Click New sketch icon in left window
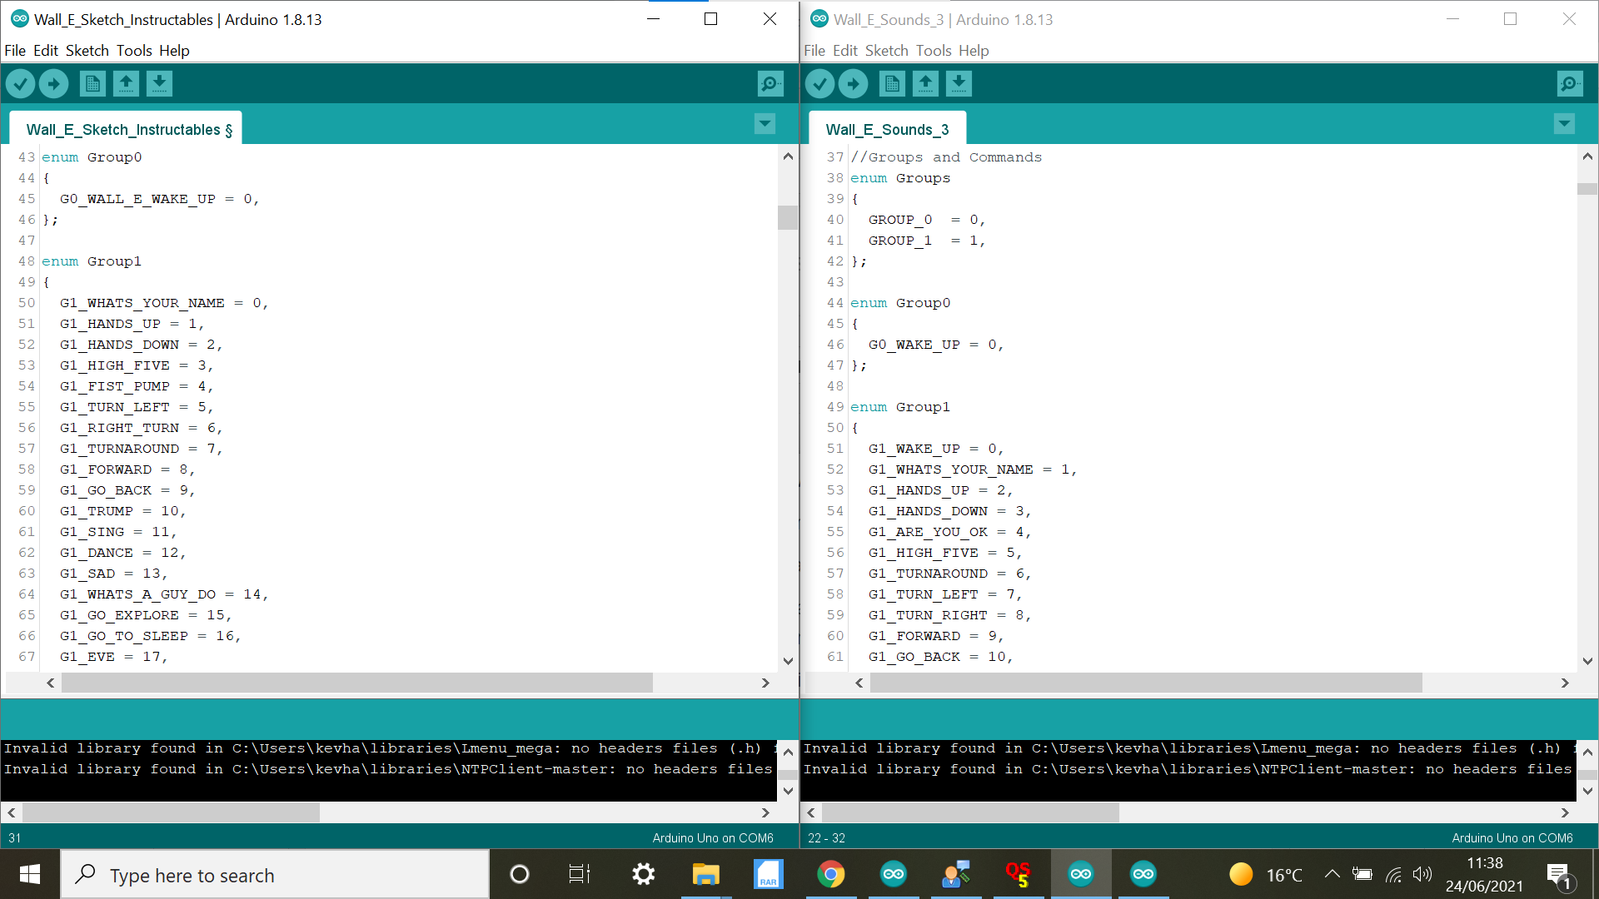 92,83
